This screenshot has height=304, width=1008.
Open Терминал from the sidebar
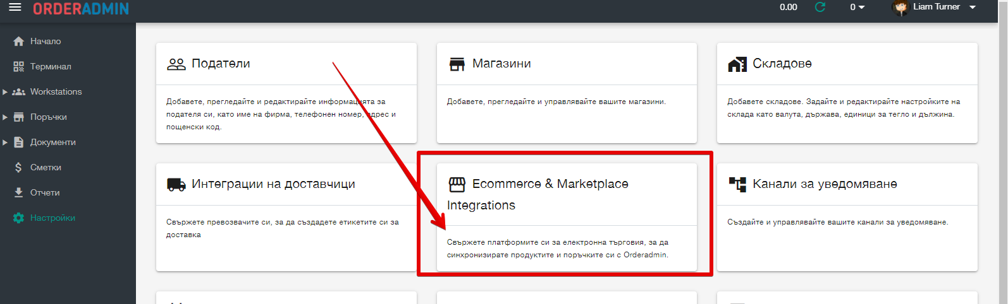51,66
